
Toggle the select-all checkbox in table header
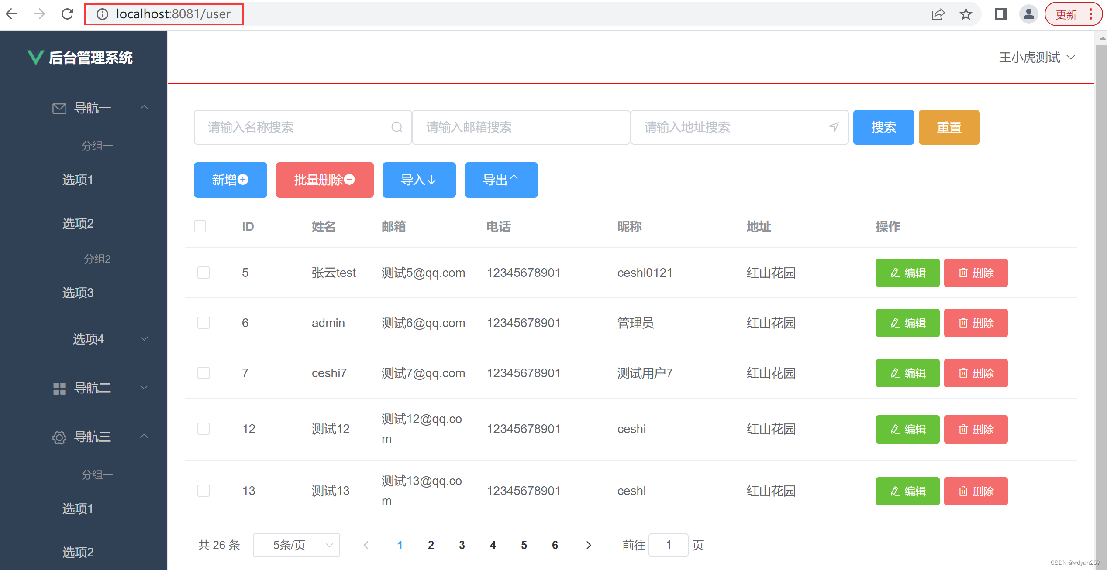pyautogui.click(x=200, y=226)
